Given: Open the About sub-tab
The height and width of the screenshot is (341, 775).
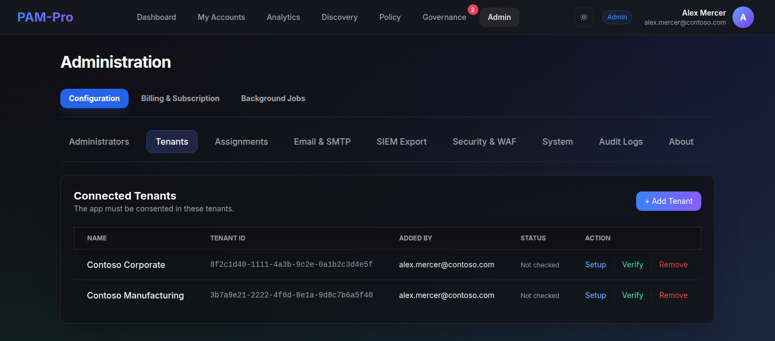Looking at the screenshot, I should (x=681, y=141).
